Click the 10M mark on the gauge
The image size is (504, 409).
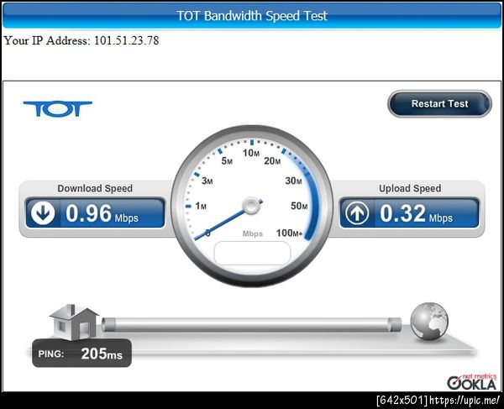(x=251, y=153)
